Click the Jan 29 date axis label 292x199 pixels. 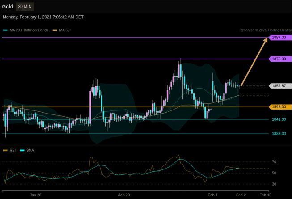[124, 195]
